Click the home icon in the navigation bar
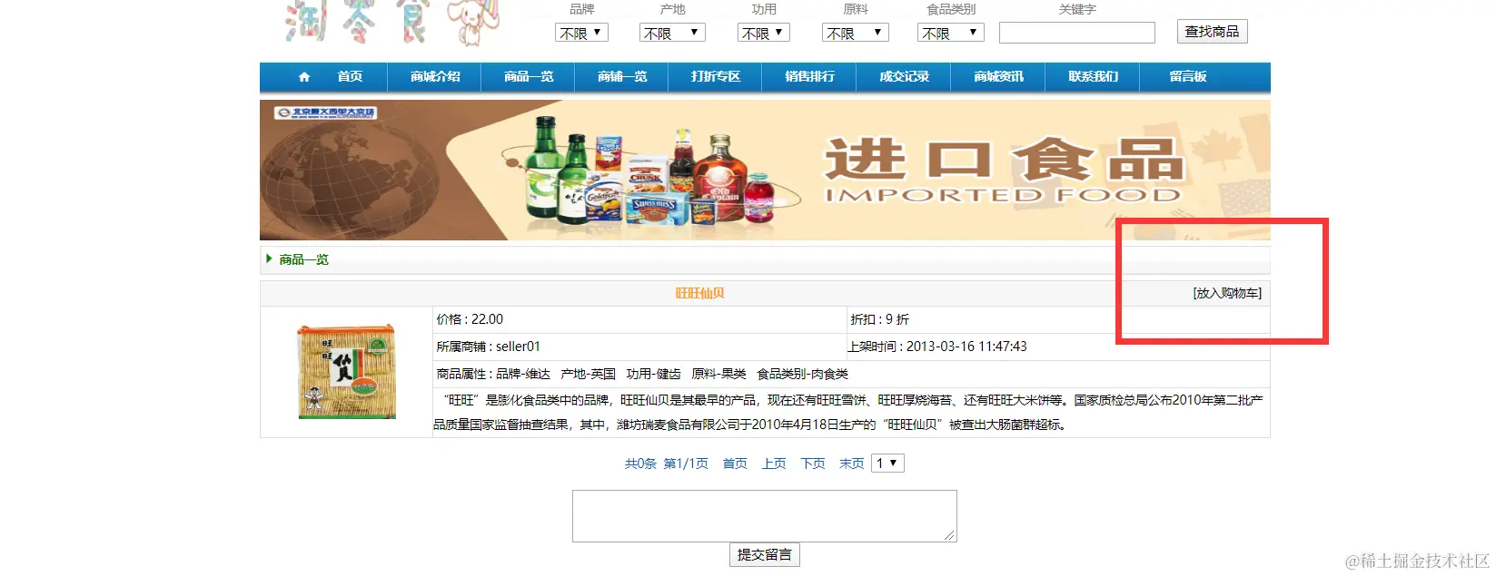 tap(304, 77)
